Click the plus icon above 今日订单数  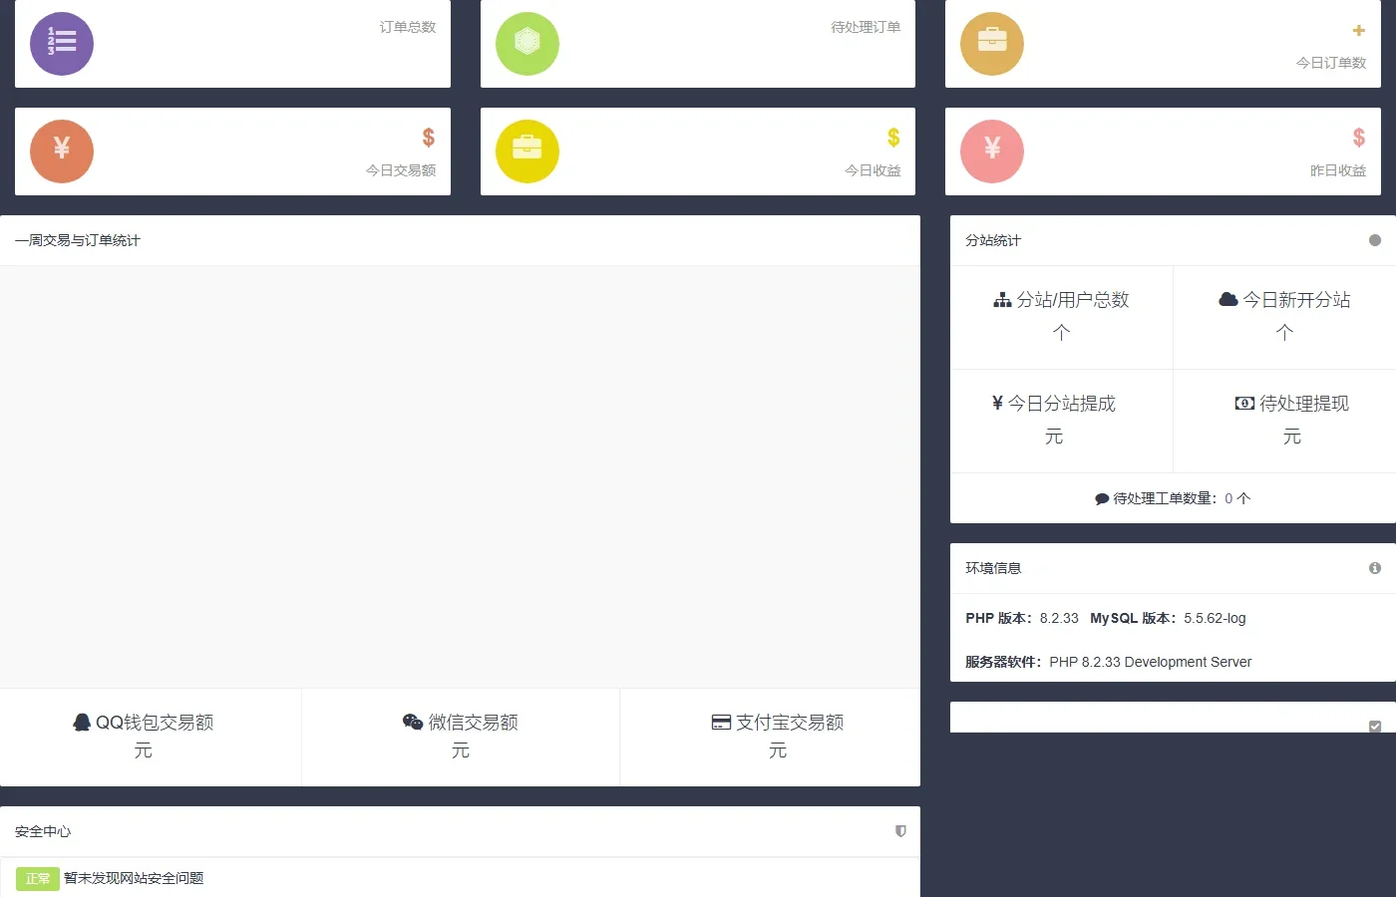click(1358, 31)
